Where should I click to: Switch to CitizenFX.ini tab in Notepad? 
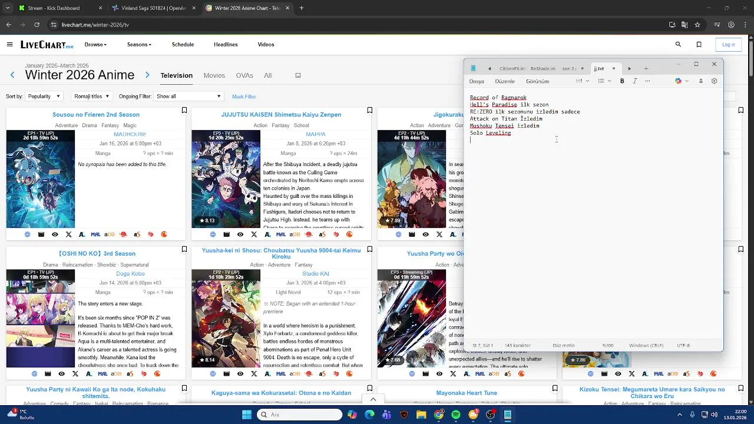click(x=512, y=69)
